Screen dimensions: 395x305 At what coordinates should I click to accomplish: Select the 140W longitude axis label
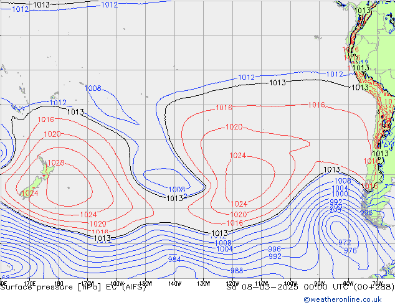174,284
